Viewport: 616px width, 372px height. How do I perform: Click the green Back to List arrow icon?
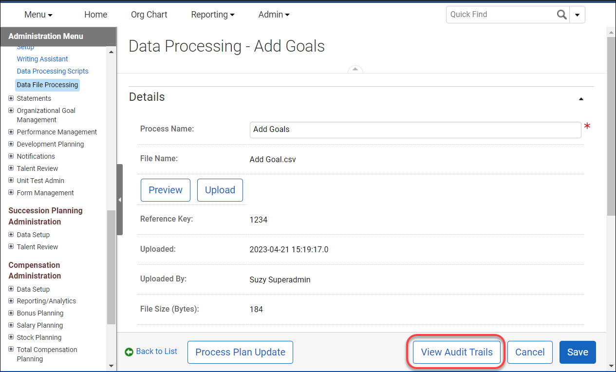pyautogui.click(x=130, y=351)
